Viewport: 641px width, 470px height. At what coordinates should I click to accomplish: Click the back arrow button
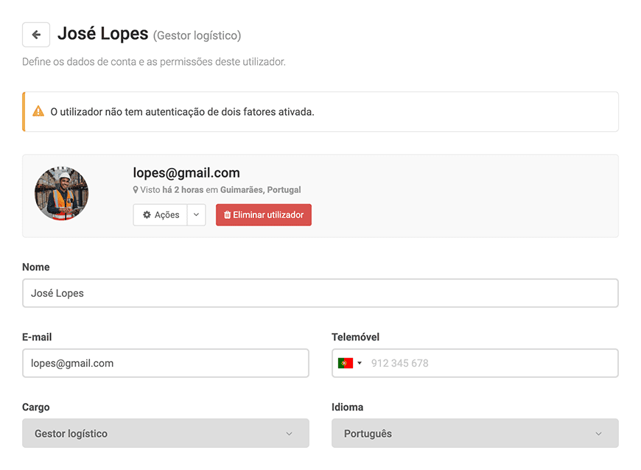point(36,35)
